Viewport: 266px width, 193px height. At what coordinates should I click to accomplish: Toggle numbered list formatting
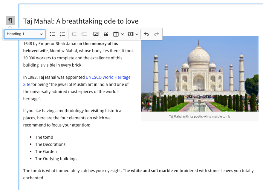(x=62, y=34)
